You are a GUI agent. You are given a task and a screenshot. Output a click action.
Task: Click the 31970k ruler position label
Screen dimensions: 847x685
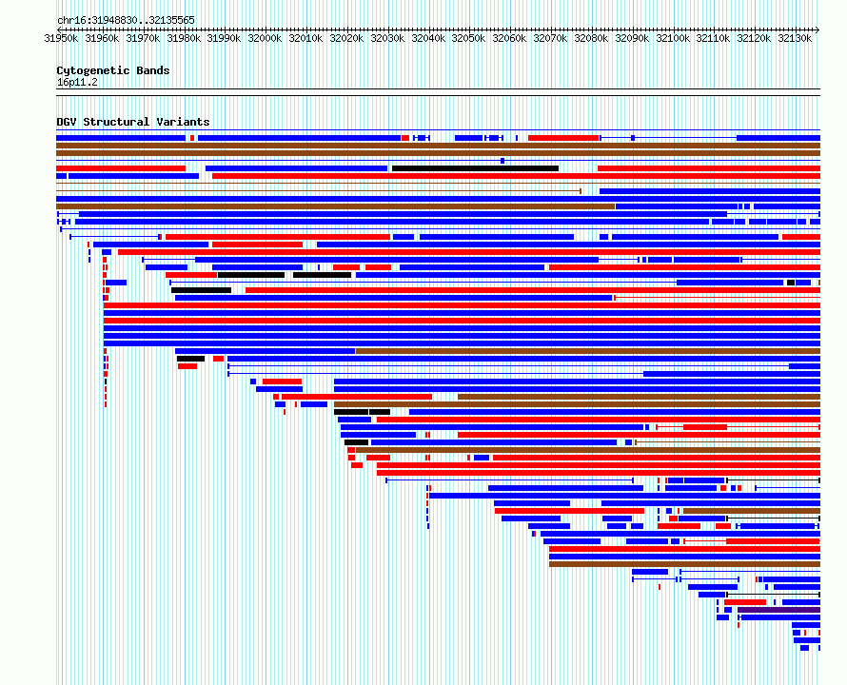pos(143,38)
